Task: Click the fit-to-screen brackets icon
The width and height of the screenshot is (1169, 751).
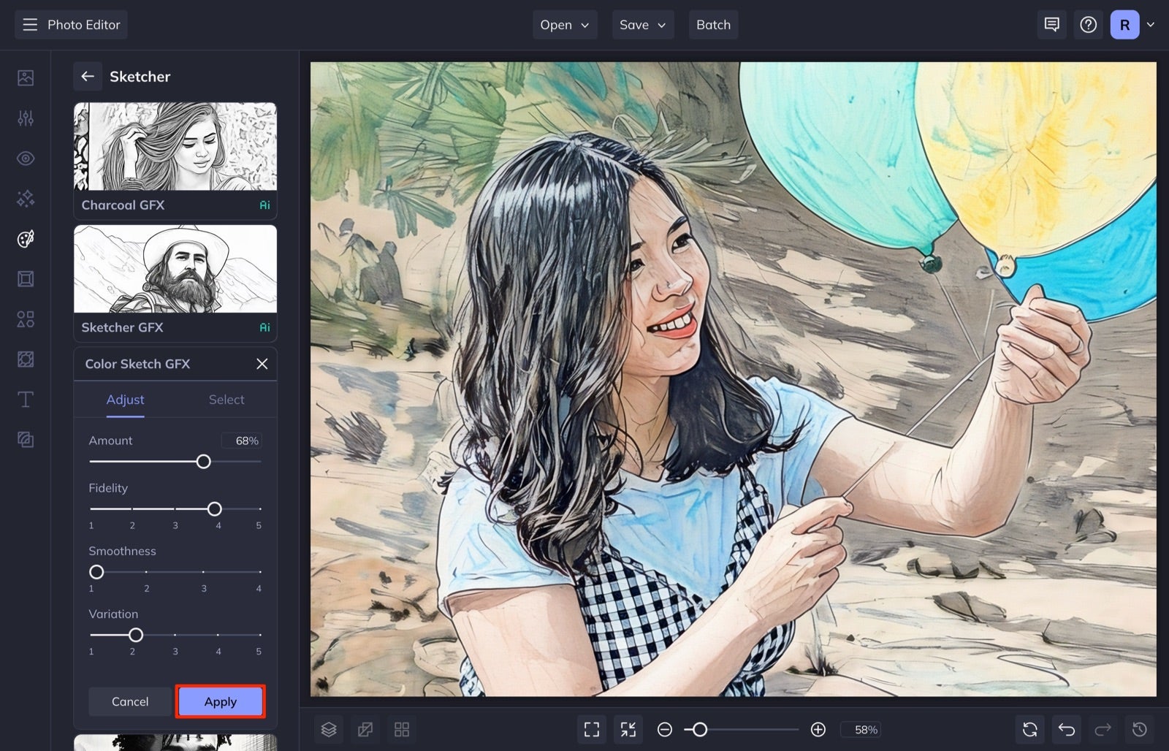Action: click(x=591, y=729)
